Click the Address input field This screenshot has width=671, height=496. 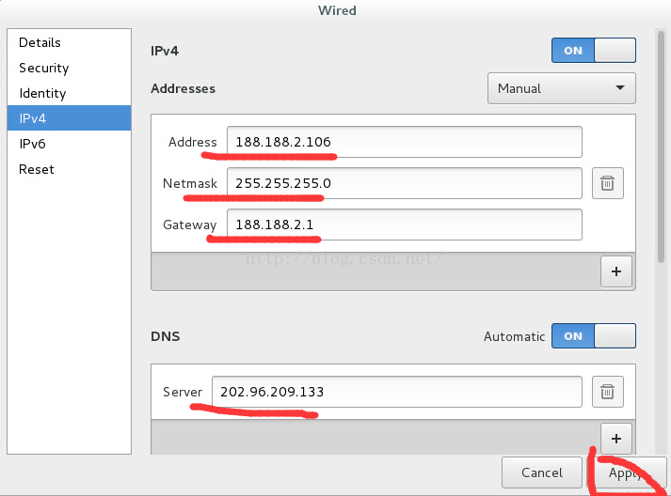point(405,142)
